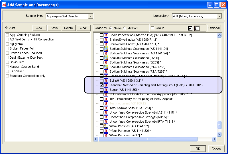Enable the Group checkbox

point(153,28)
